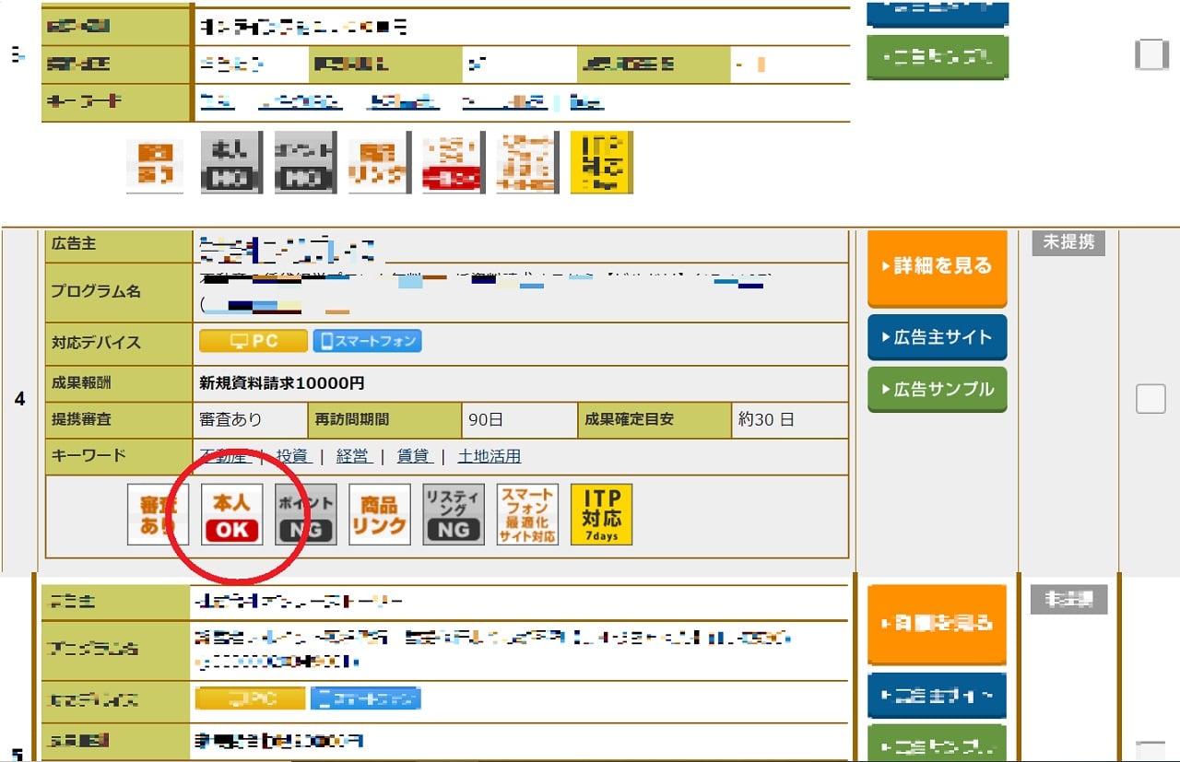
Task: Click the yellow PC device badge
Action: [x=254, y=341]
